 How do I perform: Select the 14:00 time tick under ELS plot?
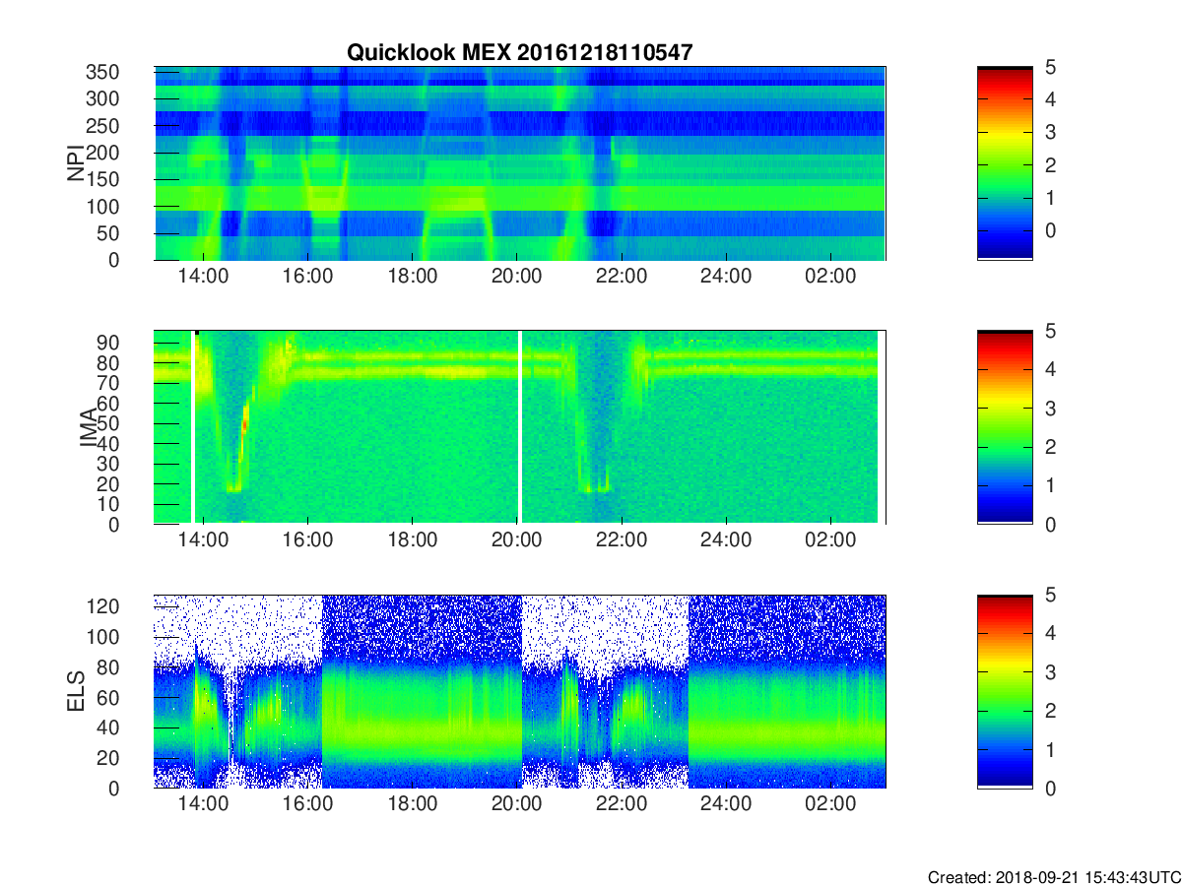tap(203, 804)
